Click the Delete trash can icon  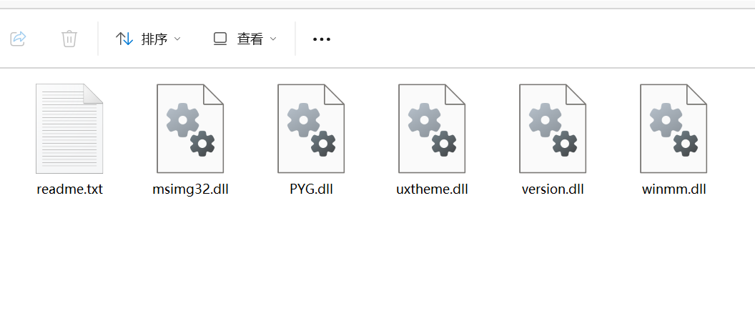coord(69,39)
